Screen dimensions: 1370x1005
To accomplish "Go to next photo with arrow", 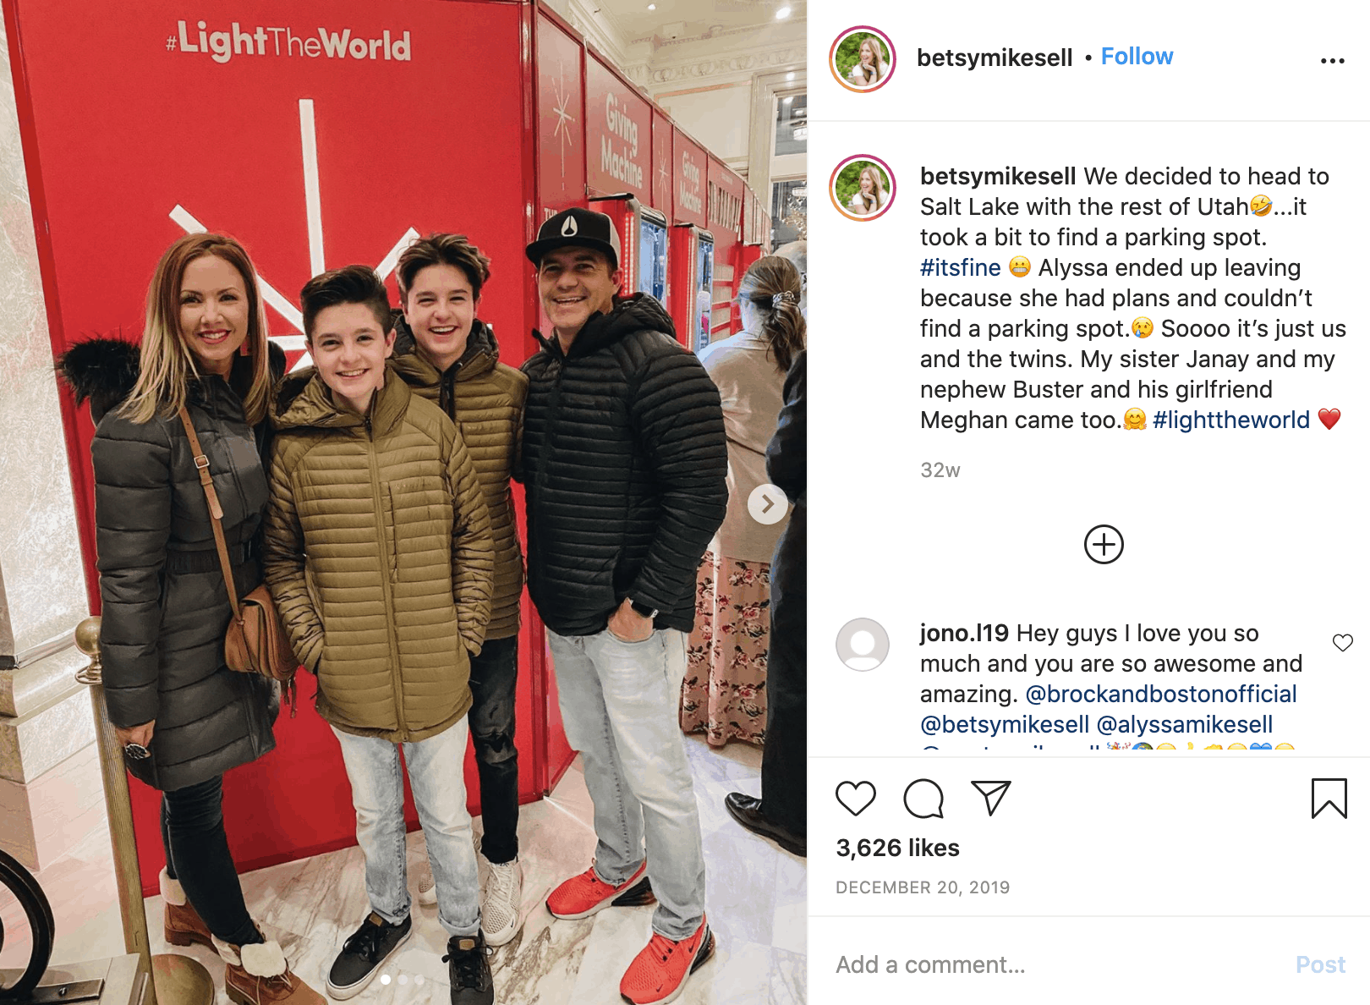I will tap(768, 504).
